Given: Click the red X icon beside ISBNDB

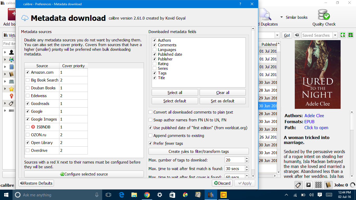Looking at the screenshot, I should tap(33, 127).
